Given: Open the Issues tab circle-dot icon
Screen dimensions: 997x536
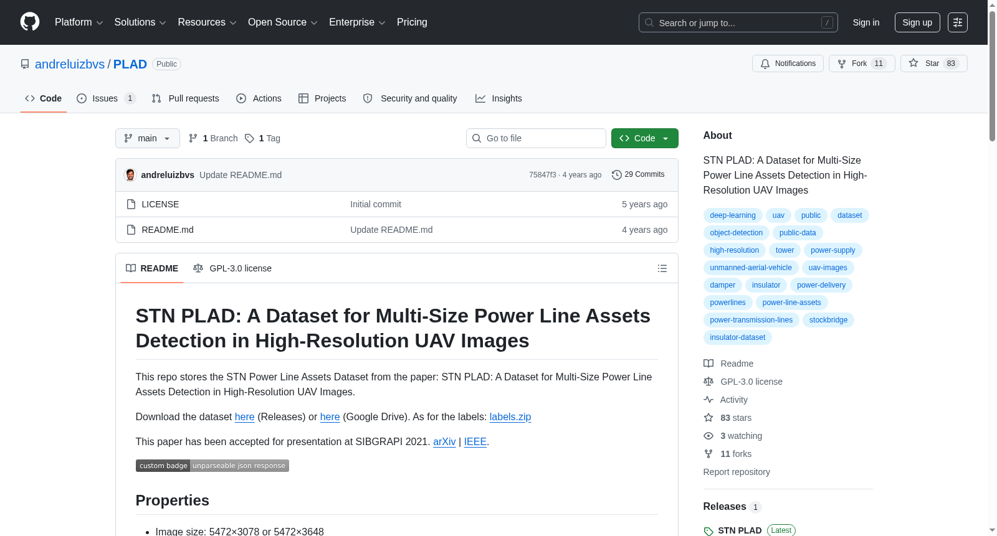Looking at the screenshot, I should pos(82,98).
